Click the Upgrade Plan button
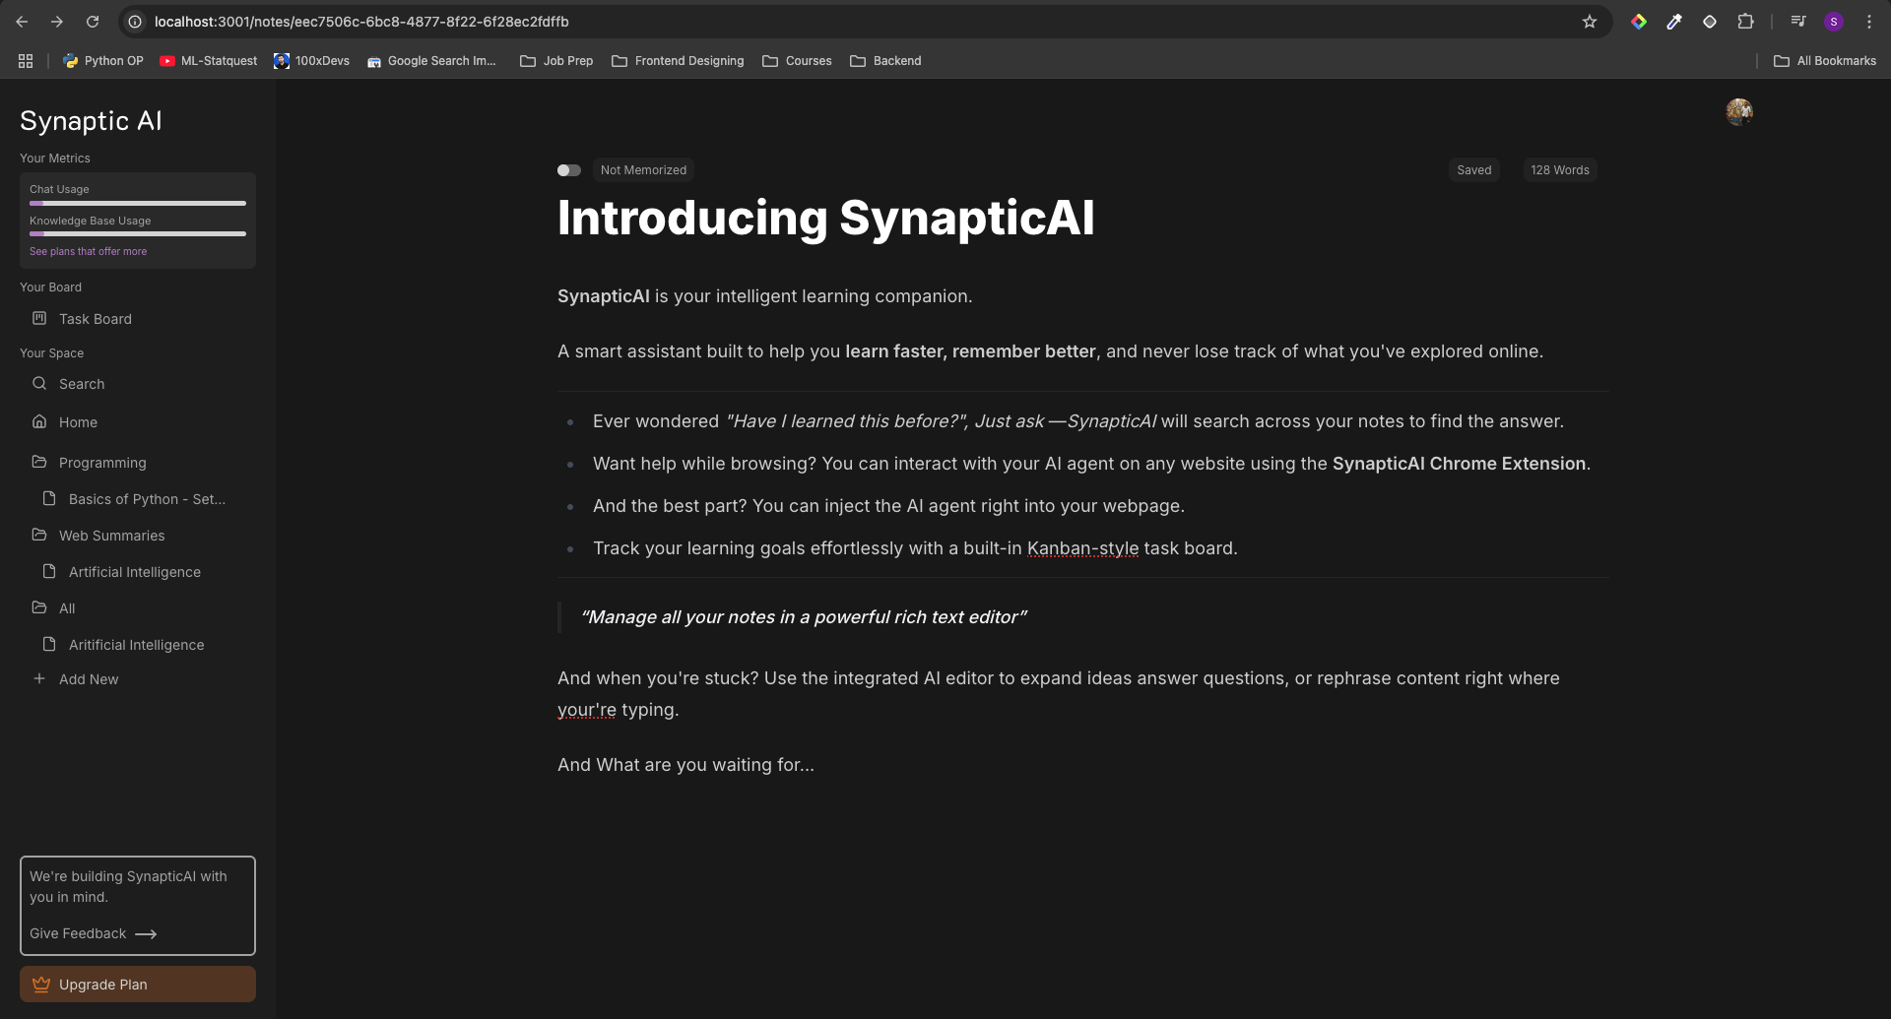Screen dimensions: 1891x1019 coord(138,985)
